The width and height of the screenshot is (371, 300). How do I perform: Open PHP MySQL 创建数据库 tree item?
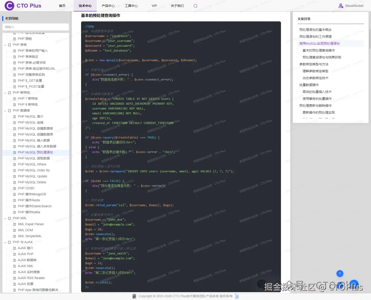point(35,128)
